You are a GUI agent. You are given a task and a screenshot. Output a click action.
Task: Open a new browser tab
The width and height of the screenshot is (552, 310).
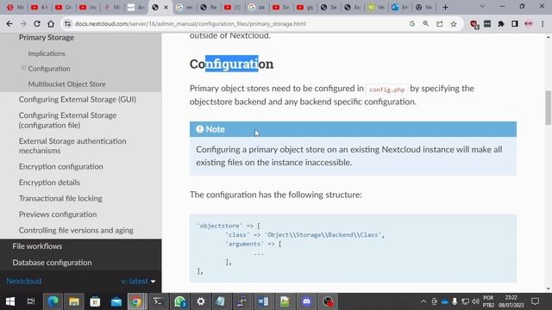[445, 7]
